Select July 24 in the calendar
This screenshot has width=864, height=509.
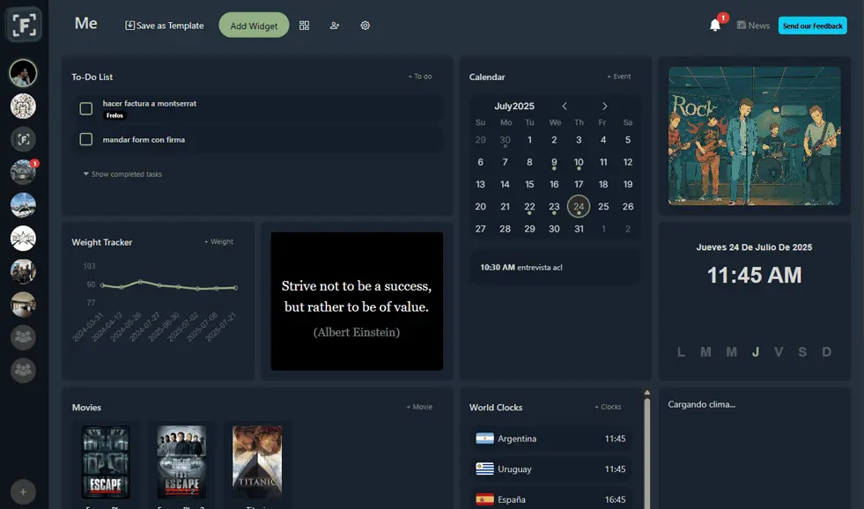(x=579, y=207)
